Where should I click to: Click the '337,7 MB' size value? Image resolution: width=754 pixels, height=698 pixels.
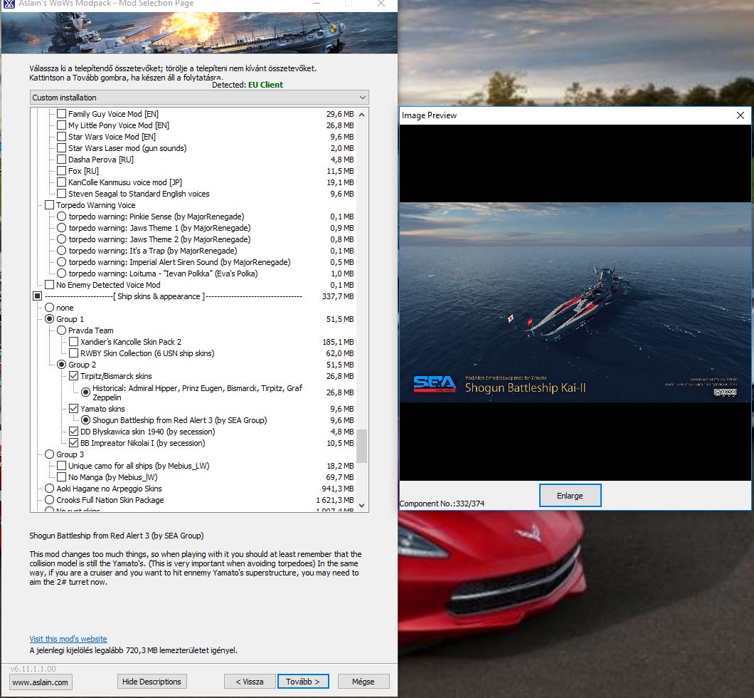(338, 296)
